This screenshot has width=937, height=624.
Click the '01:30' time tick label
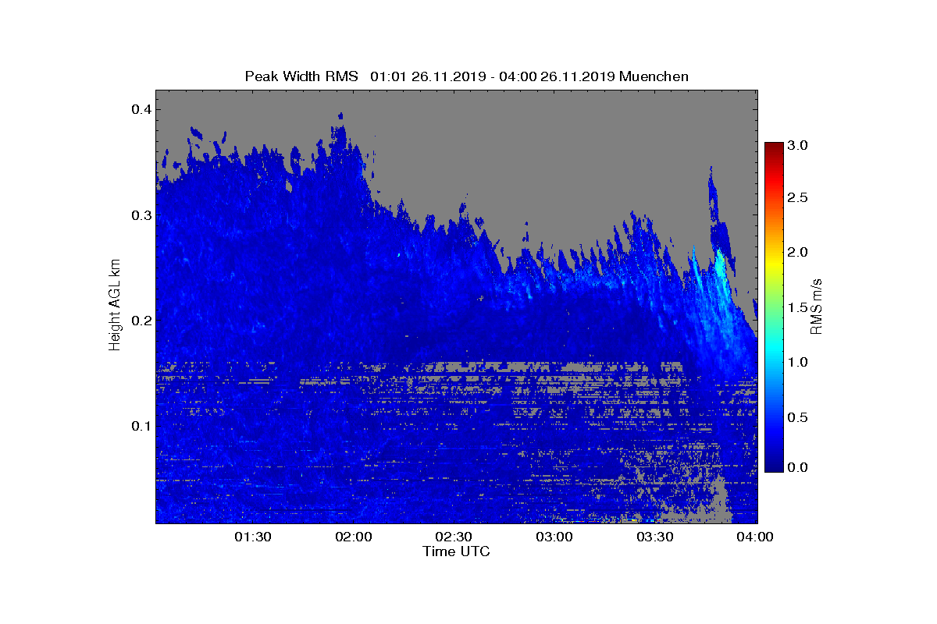(x=253, y=537)
